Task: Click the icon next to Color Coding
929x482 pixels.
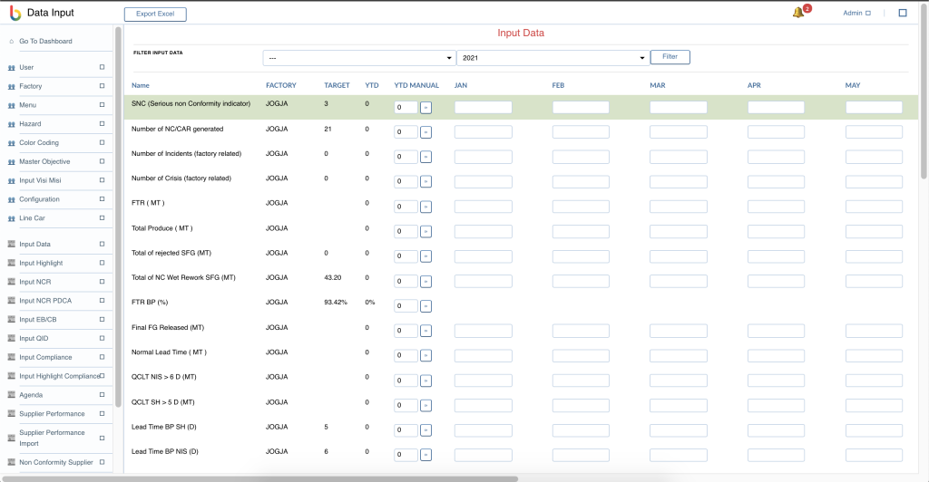Action: 11,143
